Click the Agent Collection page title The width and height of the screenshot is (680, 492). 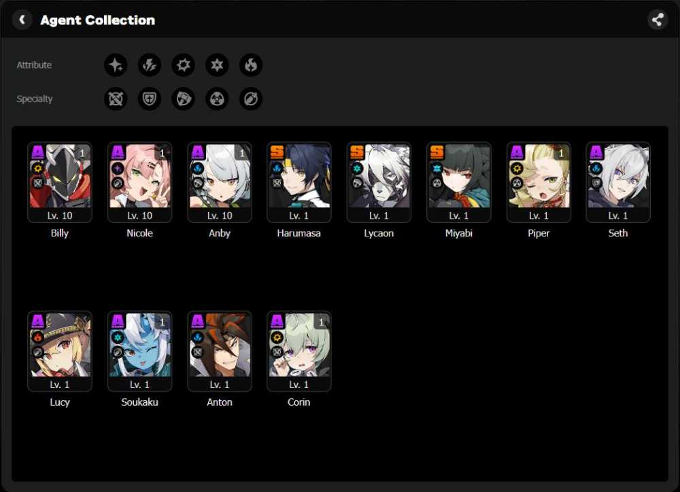(x=97, y=20)
